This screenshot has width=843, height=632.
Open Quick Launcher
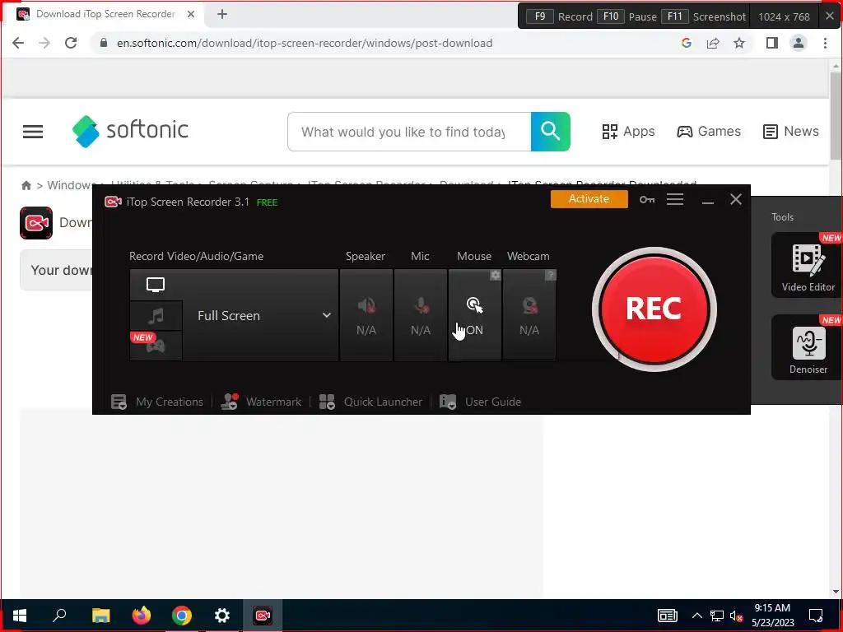[x=371, y=402]
